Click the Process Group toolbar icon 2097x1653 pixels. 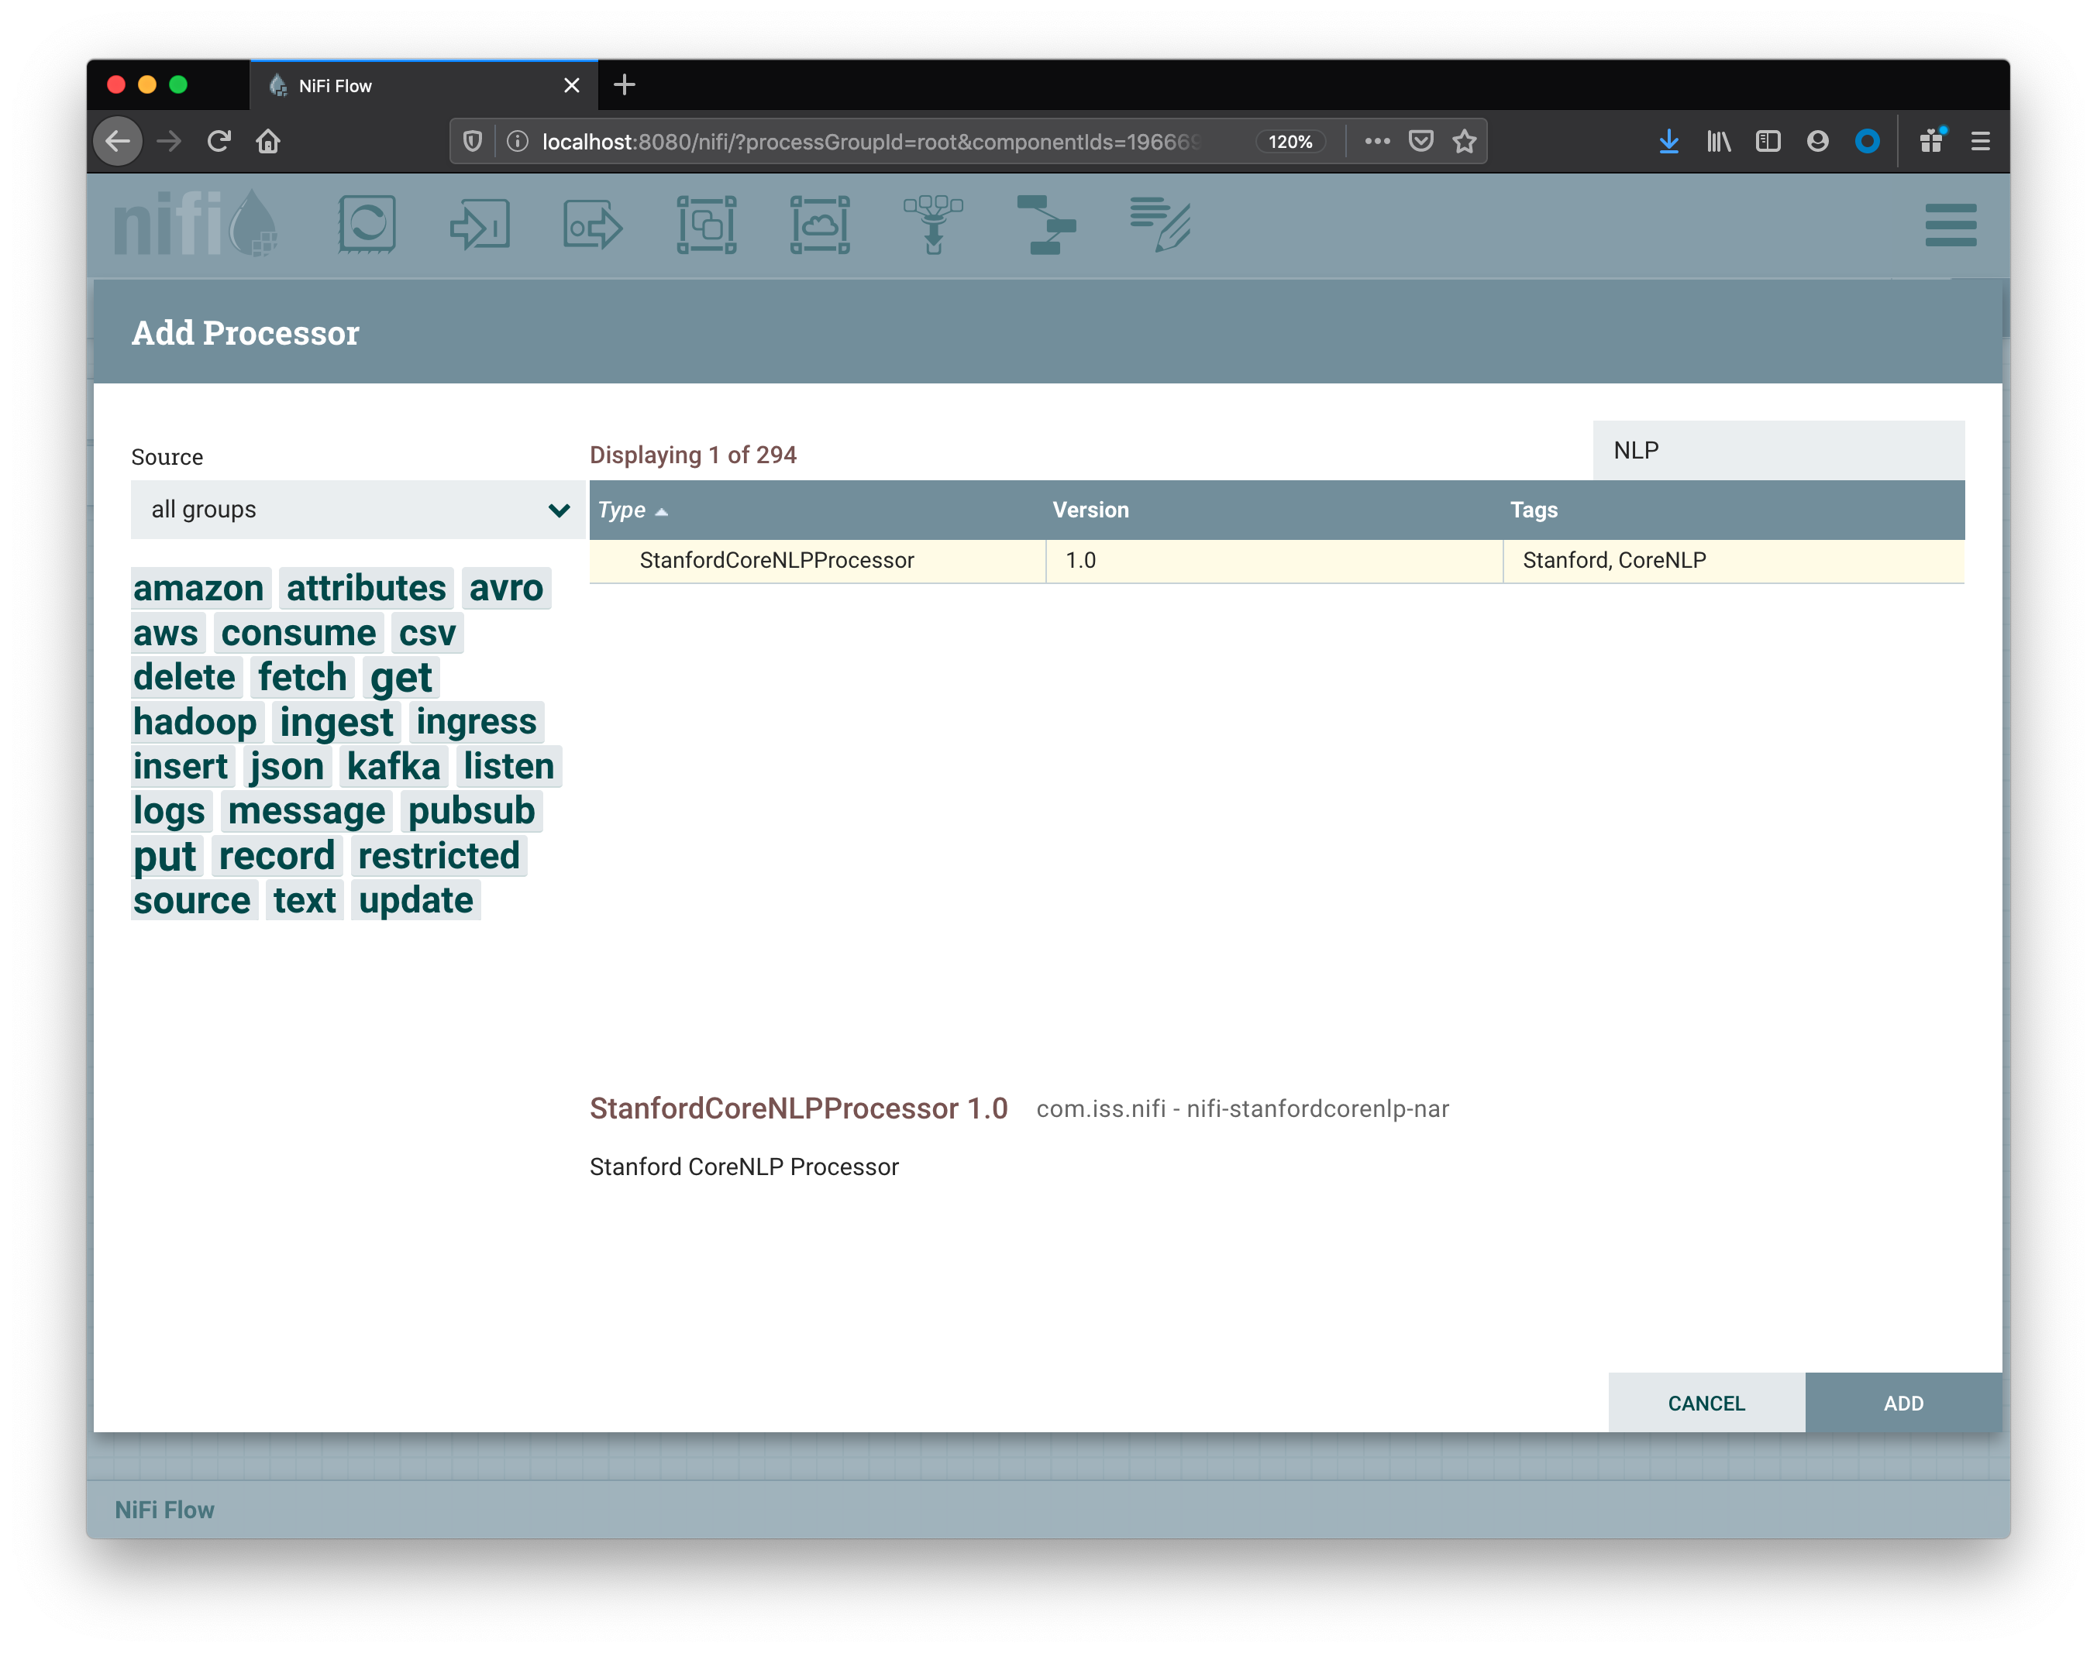pyautogui.click(x=706, y=225)
